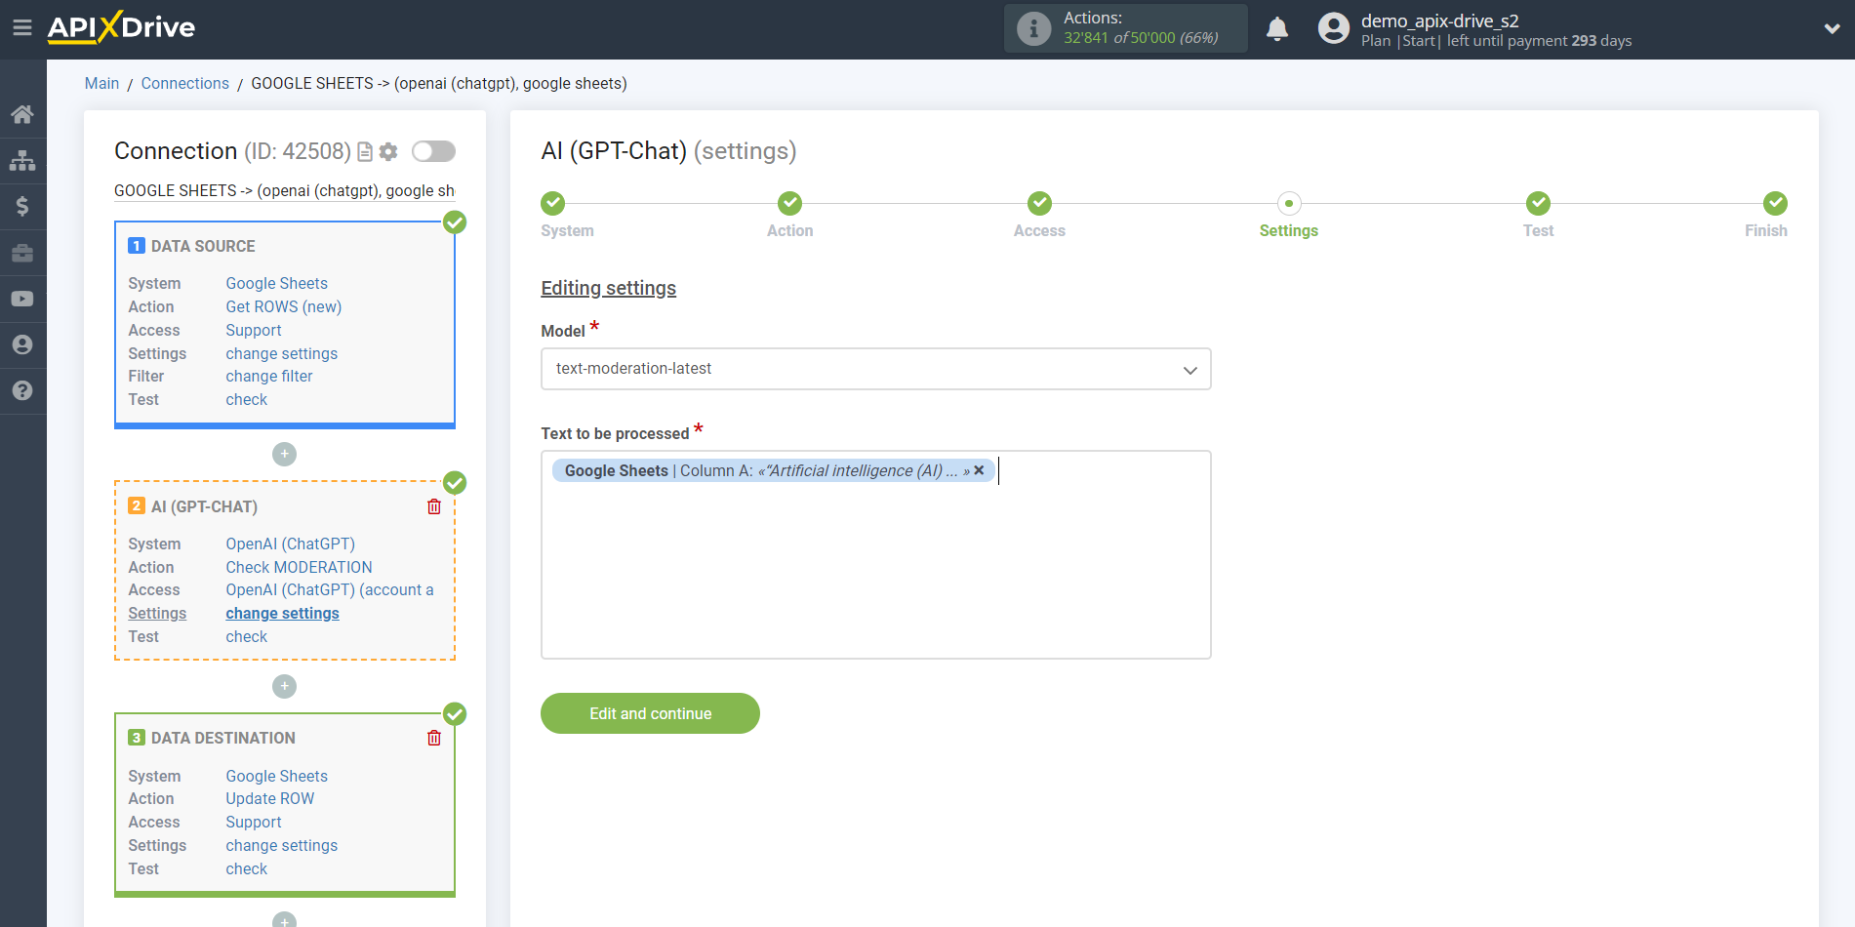This screenshot has width=1855, height=927.
Task: Delete the AI (GPT-Chat) block
Action: [x=434, y=506]
